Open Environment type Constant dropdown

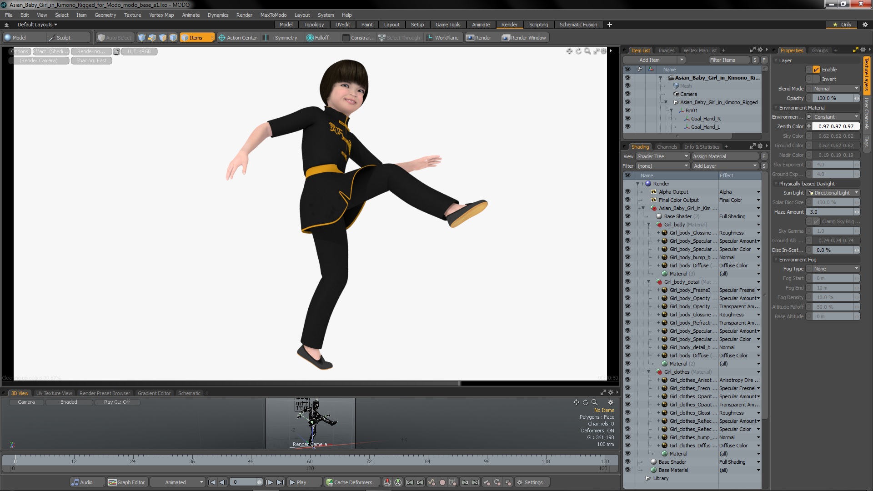[x=836, y=117]
